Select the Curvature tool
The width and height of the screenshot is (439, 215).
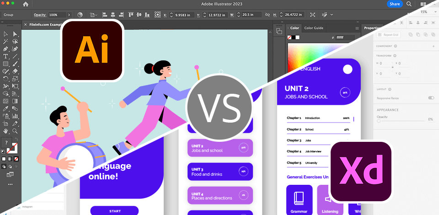15,49
